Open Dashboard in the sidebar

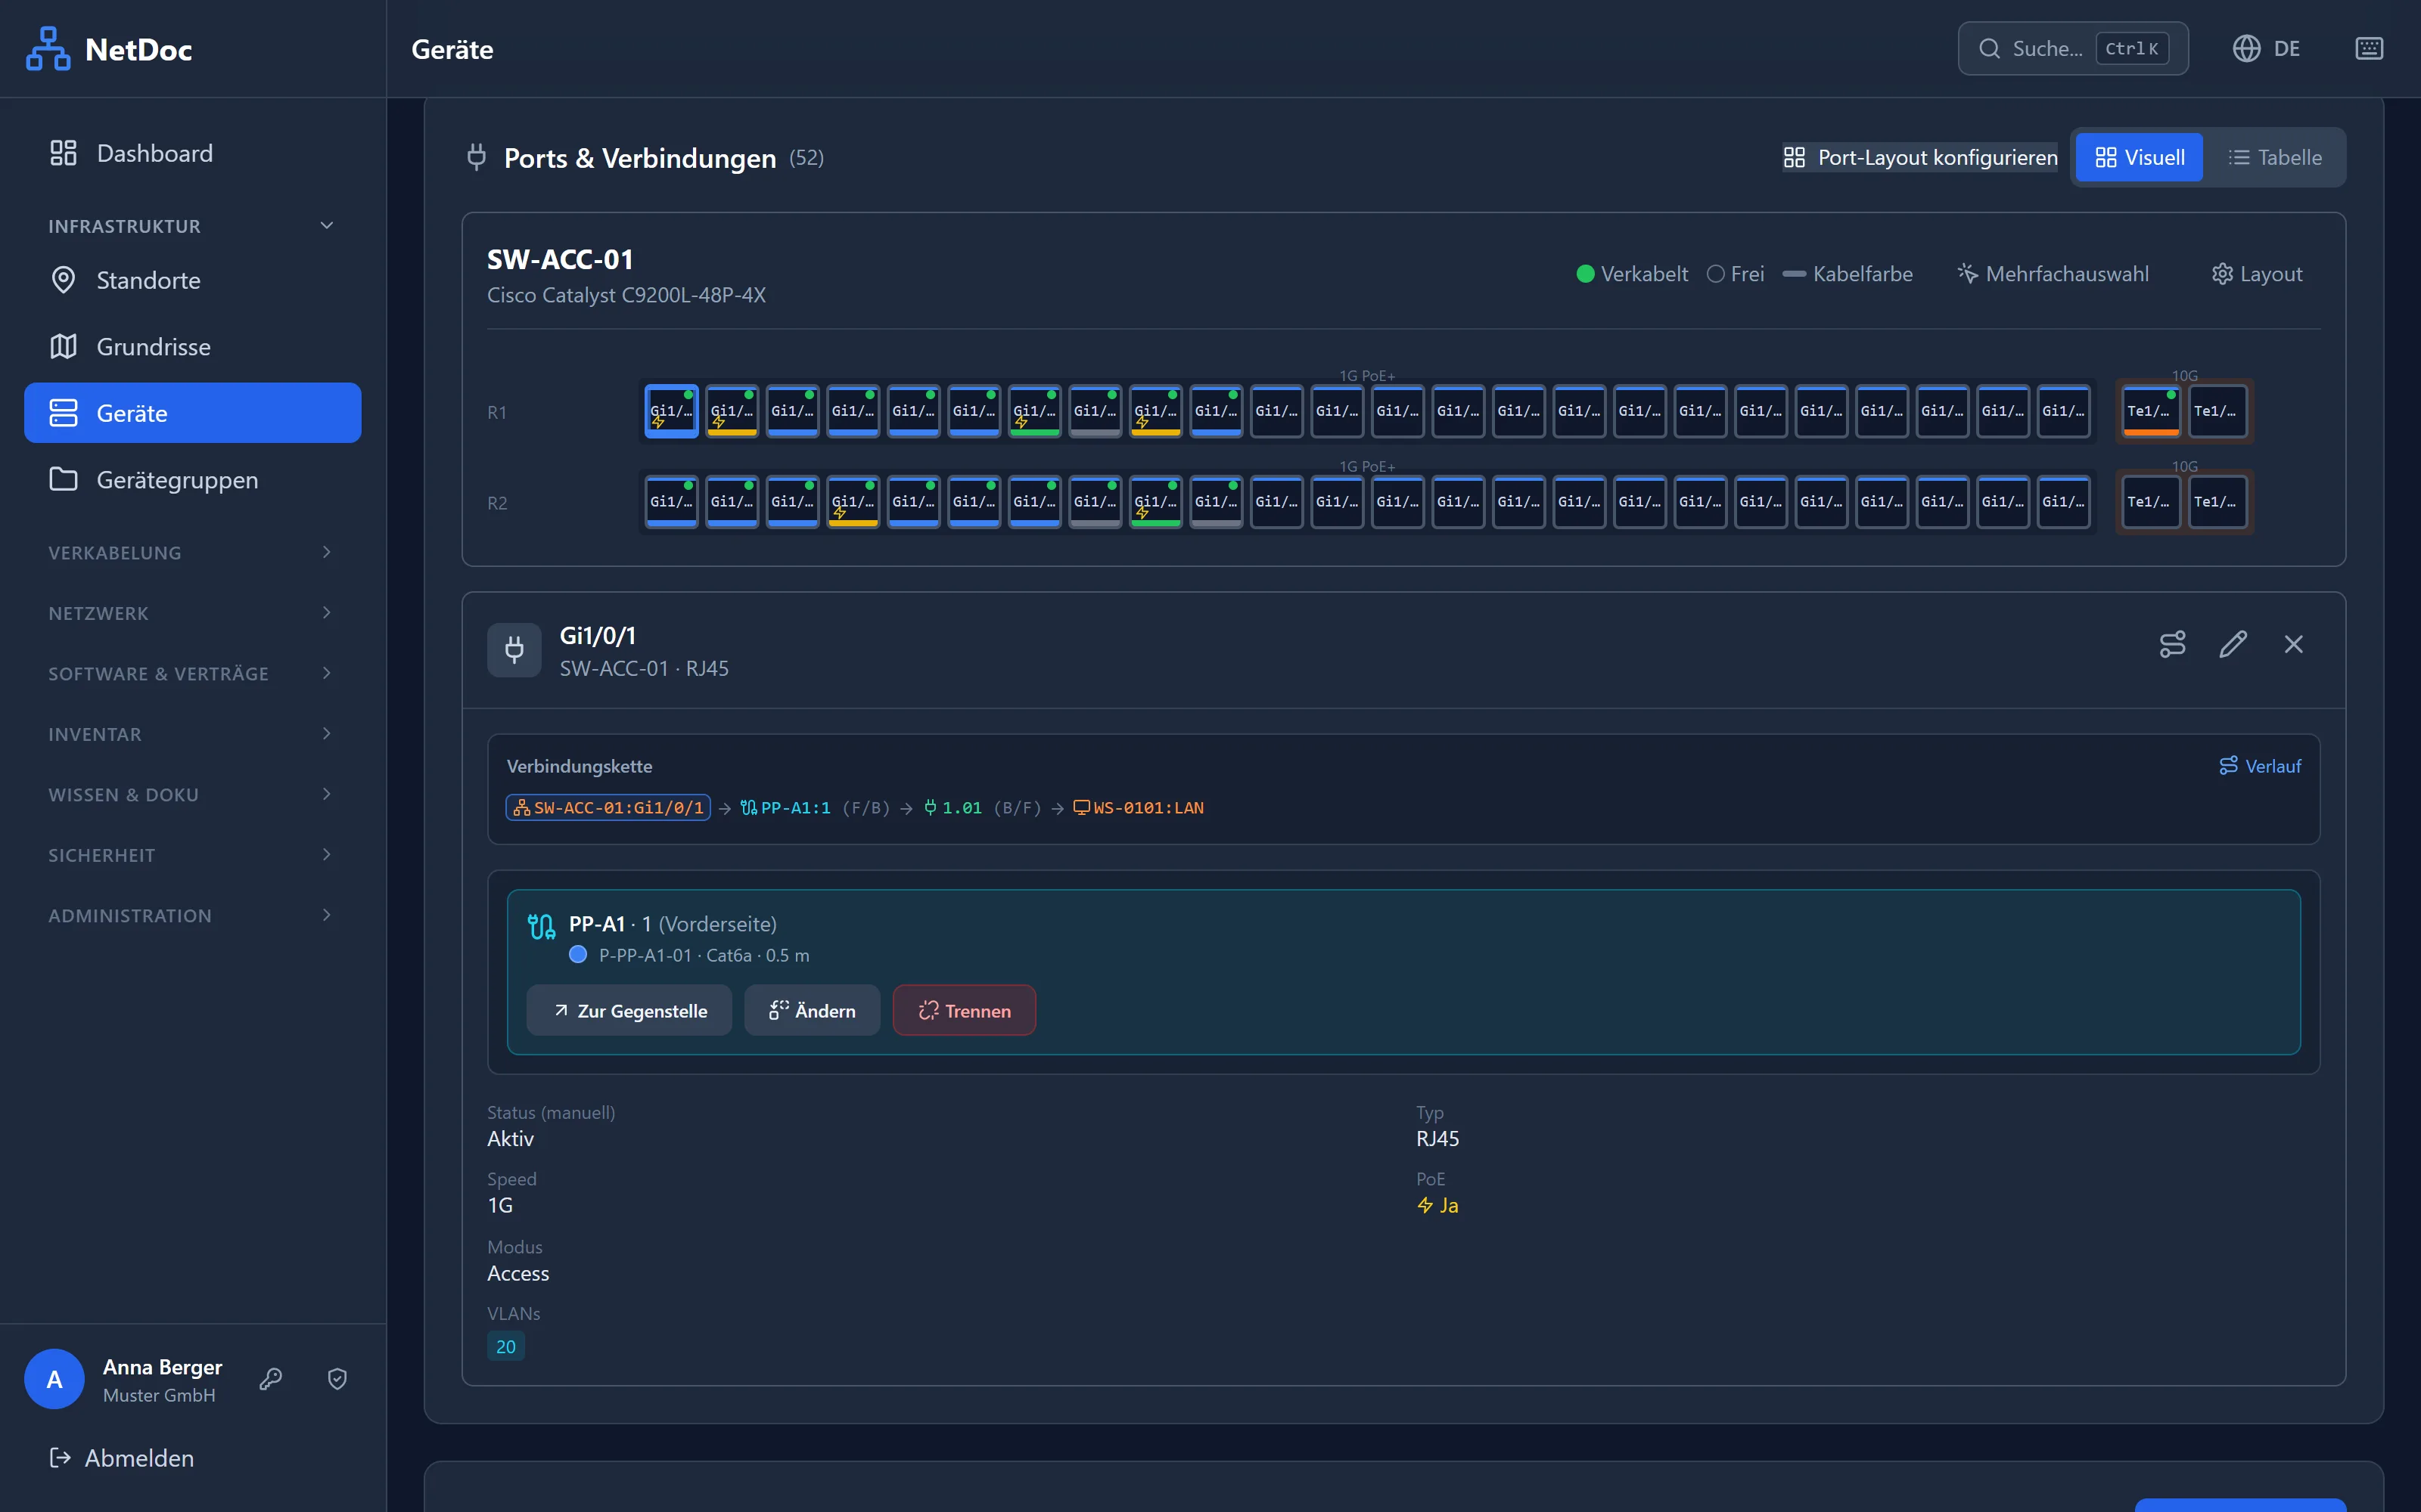192,153
